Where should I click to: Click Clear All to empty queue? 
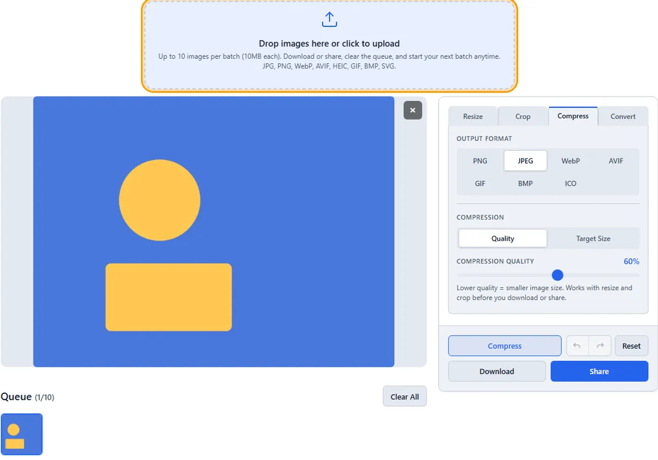[x=405, y=397]
